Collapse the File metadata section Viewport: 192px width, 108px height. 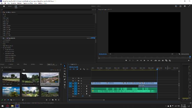coord(1,38)
